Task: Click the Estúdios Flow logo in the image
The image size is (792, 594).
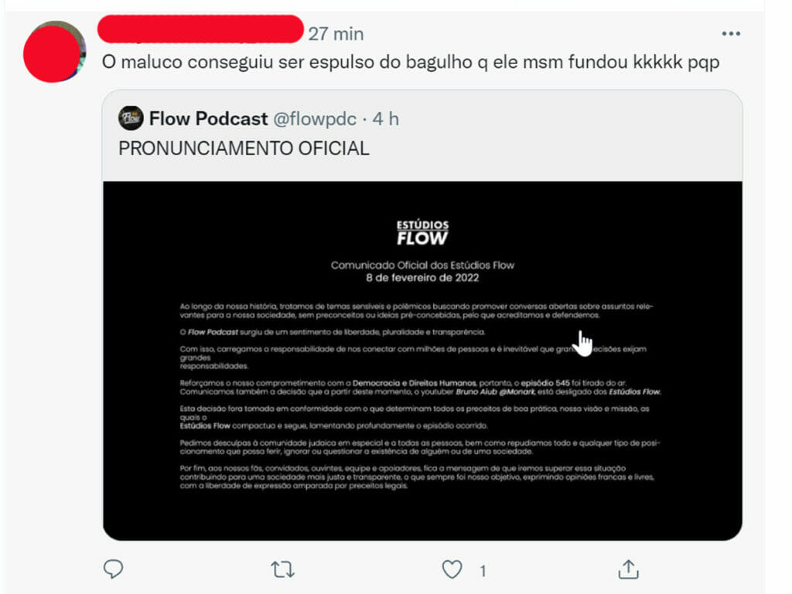Action: click(422, 233)
